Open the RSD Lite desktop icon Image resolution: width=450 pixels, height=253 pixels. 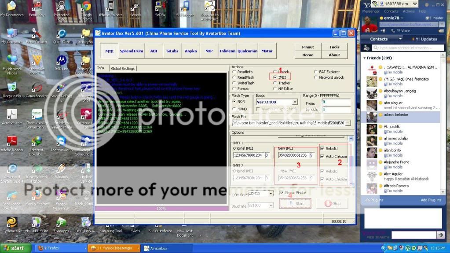[61, 61]
